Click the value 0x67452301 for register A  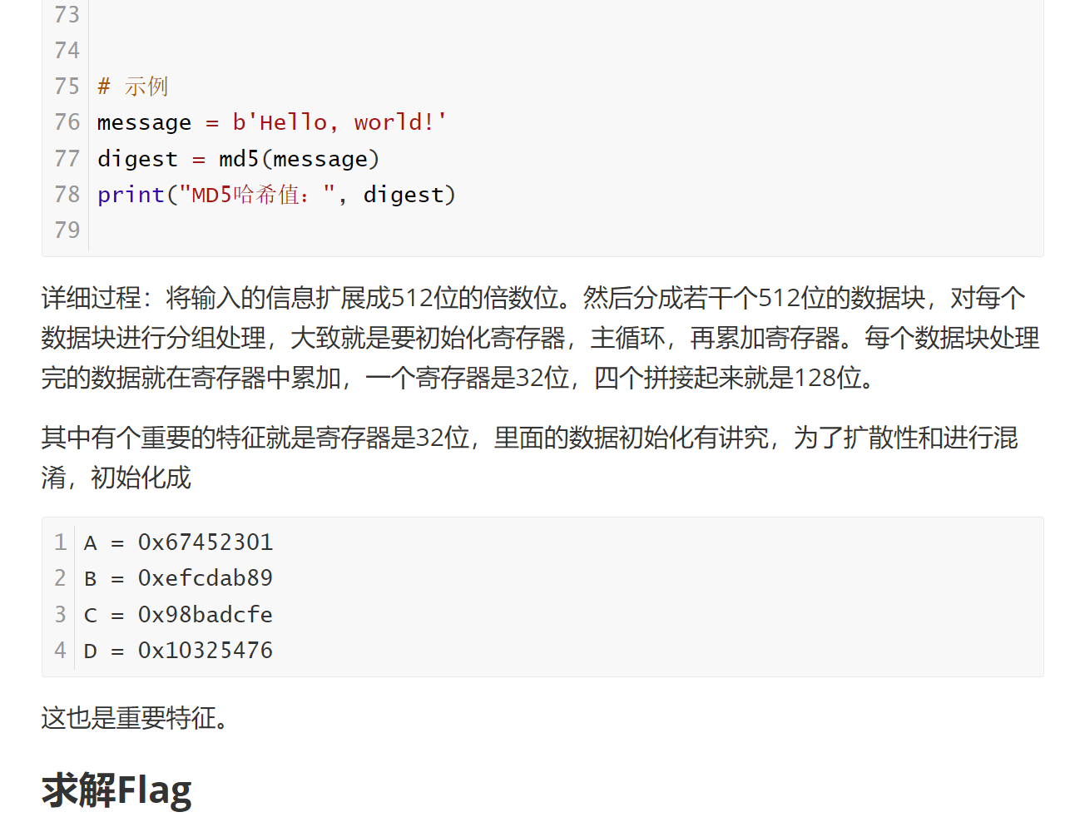[x=206, y=542]
